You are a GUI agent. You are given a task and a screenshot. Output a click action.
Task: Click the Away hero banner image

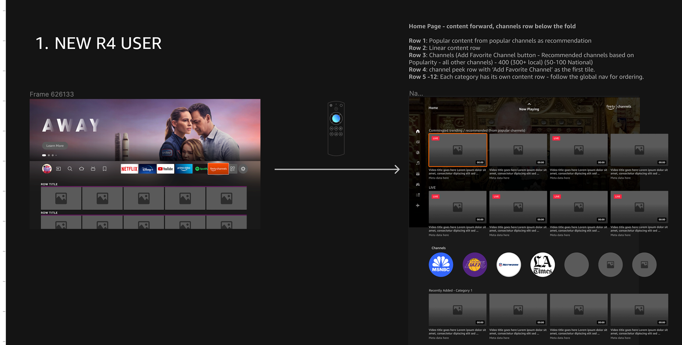pyautogui.click(x=145, y=130)
